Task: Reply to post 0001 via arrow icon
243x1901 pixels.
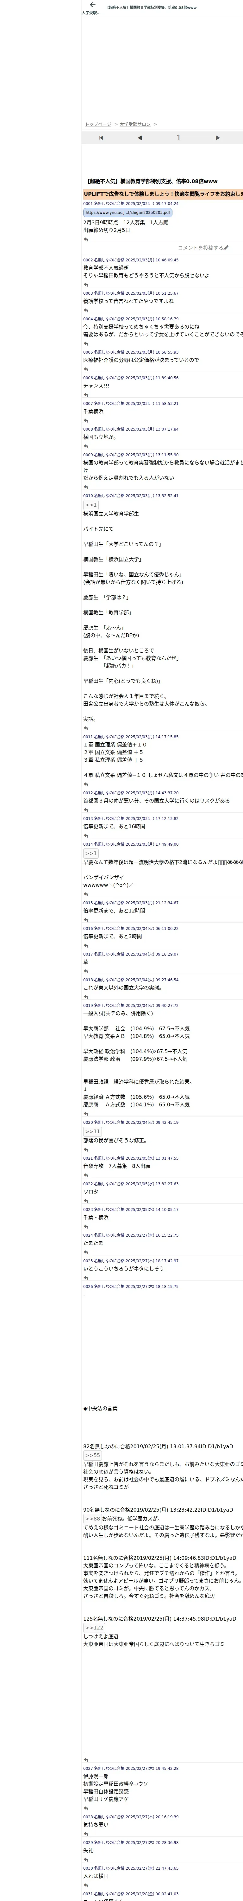Action: click(86, 239)
